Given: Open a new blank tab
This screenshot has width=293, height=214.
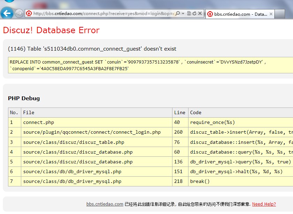Looking at the screenshot, I should [280, 14].
